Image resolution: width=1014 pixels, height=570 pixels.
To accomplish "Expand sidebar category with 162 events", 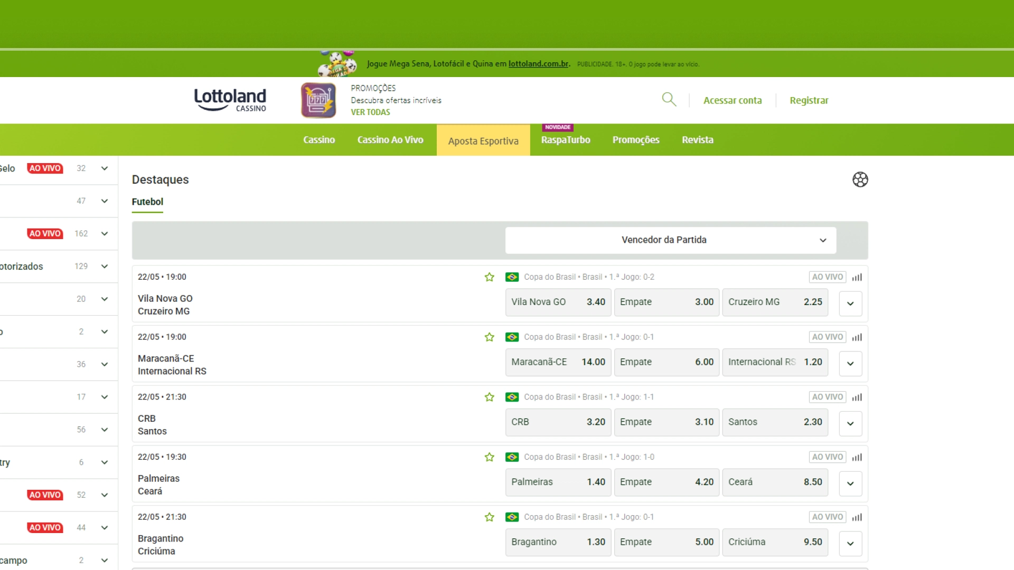I will pyautogui.click(x=105, y=234).
